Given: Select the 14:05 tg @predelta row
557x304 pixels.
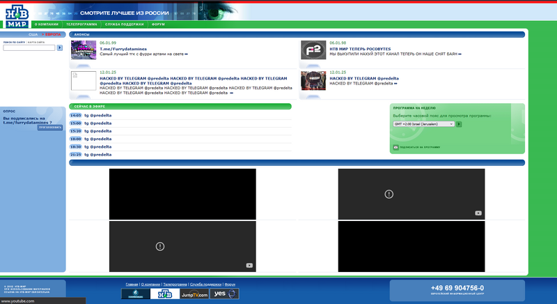Looking at the screenshot, I should 180,115.
